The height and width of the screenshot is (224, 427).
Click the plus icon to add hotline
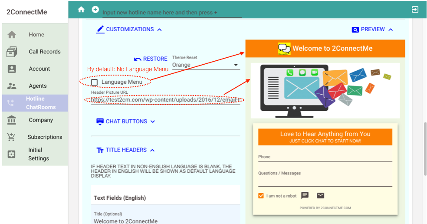click(95, 10)
